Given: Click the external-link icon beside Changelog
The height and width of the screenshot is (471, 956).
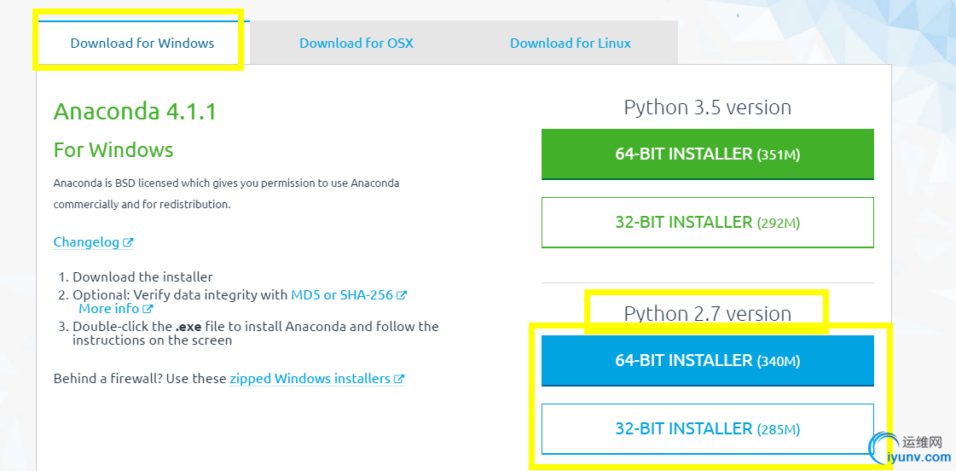Looking at the screenshot, I should click(x=128, y=242).
